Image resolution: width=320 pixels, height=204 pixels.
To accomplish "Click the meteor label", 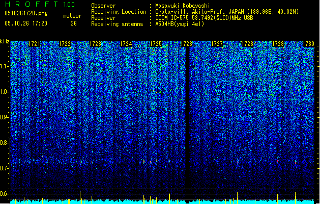I will [x=72, y=16].
